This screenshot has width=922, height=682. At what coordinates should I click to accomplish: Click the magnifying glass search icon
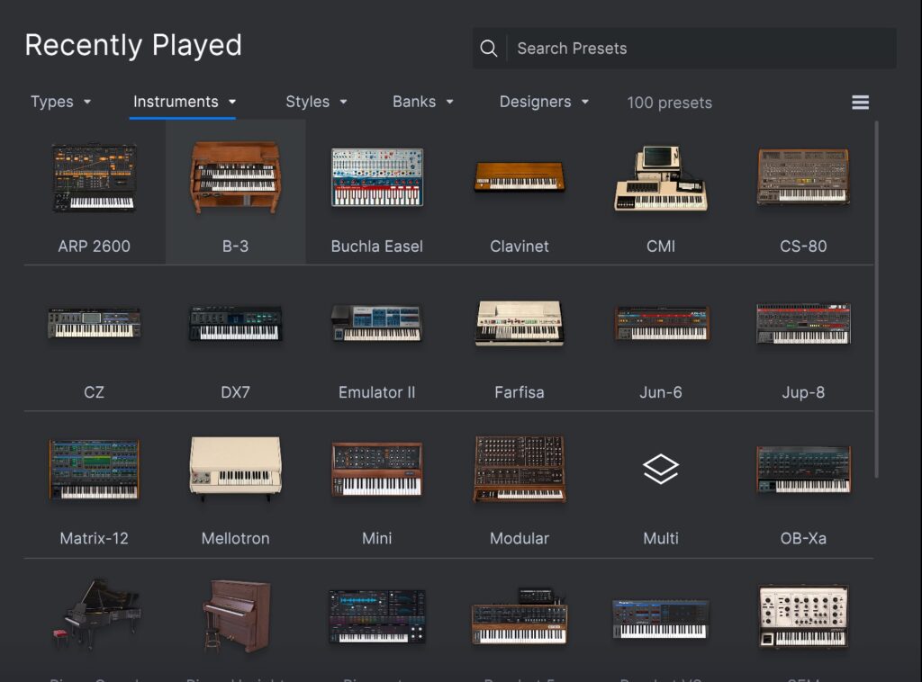tap(489, 49)
